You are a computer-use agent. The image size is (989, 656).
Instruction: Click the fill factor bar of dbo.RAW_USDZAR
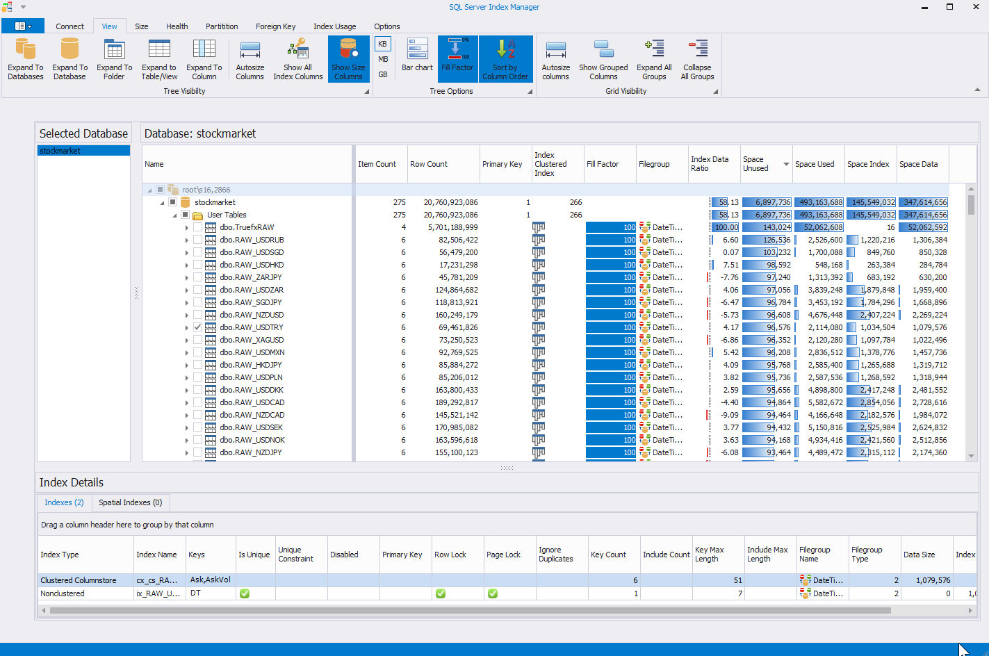click(611, 290)
